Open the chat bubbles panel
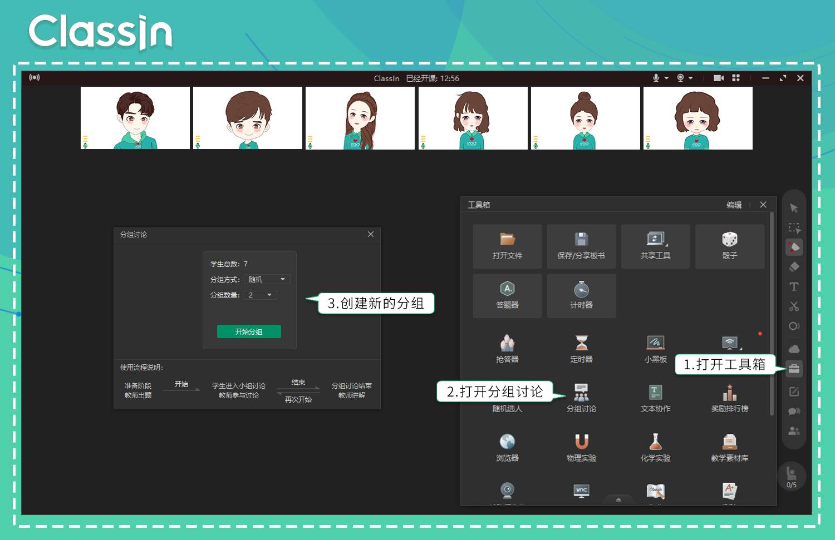This screenshot has width=835, height=540. tap(794, 412)
